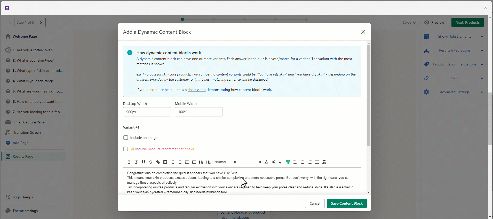
Task: Insert a video with the film icon
Action: 165,162
